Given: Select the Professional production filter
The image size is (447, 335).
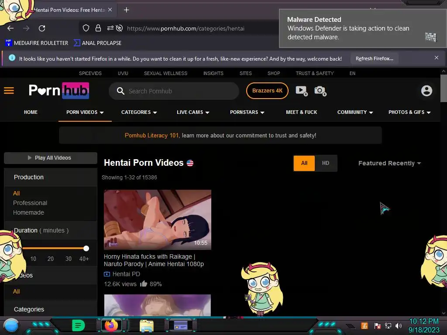Looking at the screenshot, I should [30, 203].
